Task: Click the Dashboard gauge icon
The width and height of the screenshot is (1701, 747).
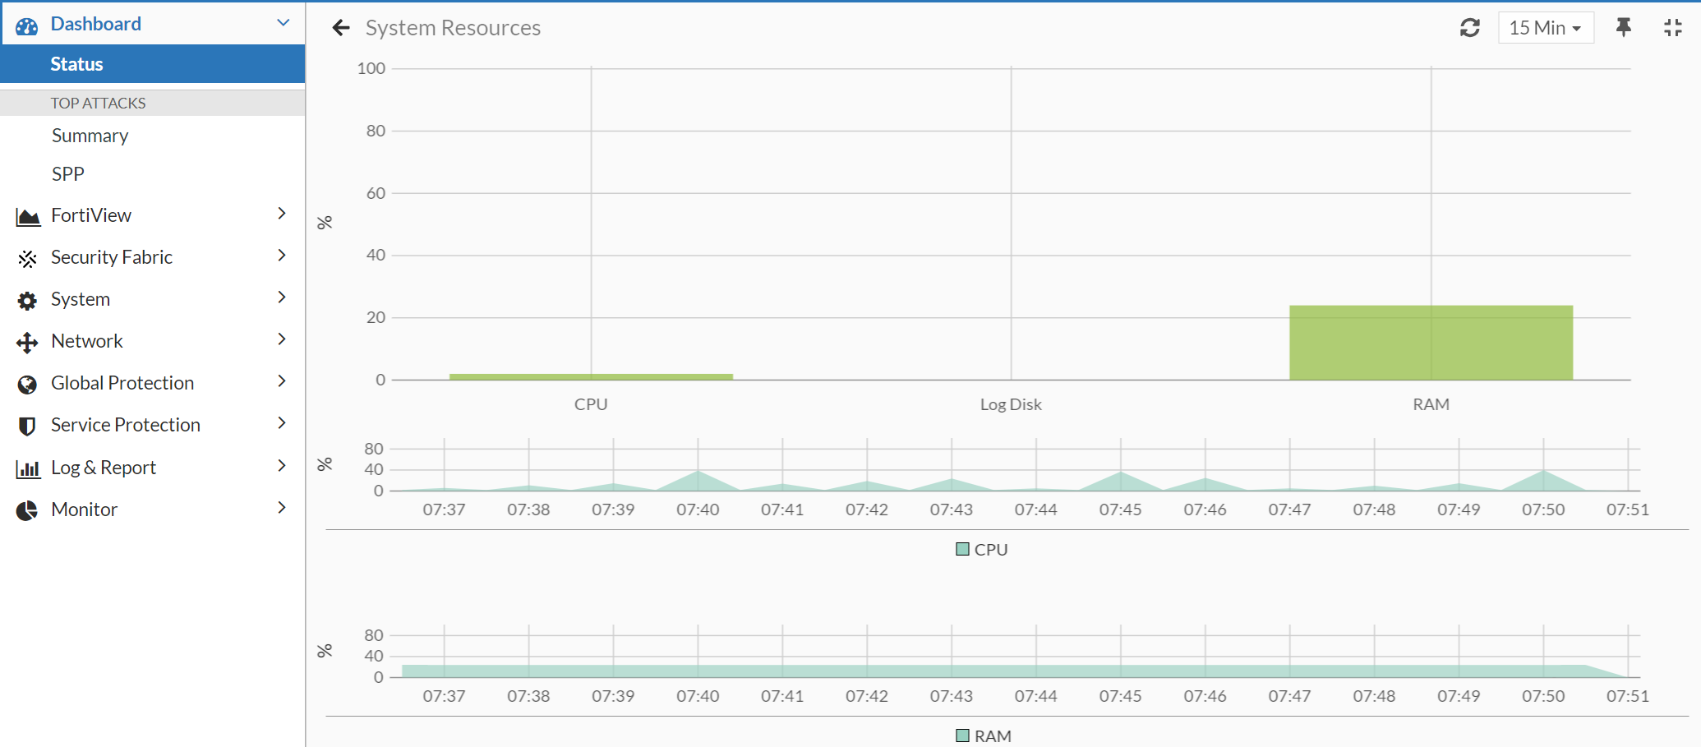Action: (x=26, y=25)
